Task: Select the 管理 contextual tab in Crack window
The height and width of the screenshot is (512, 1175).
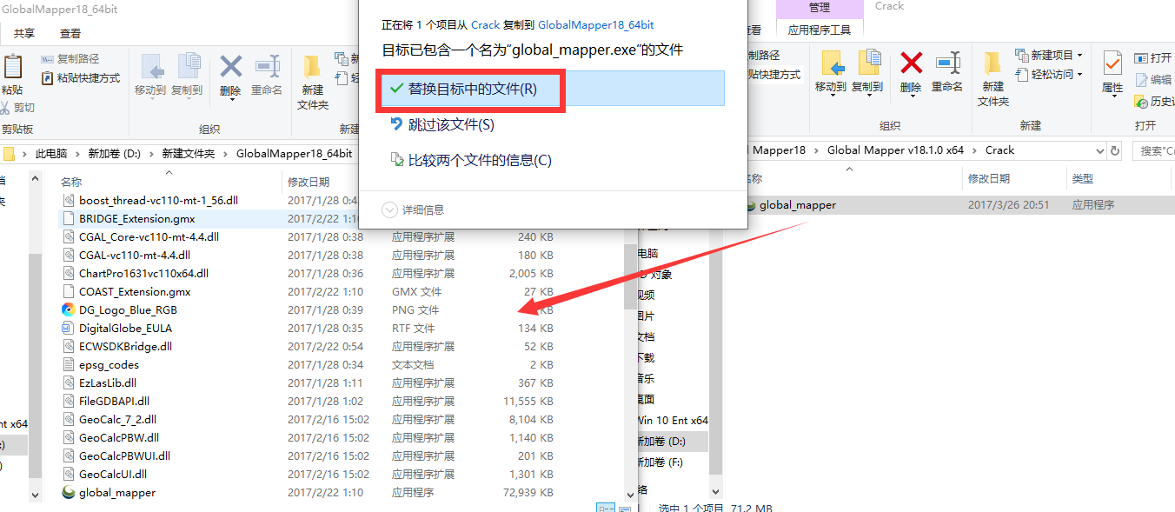Action: (x=819, y=8)
